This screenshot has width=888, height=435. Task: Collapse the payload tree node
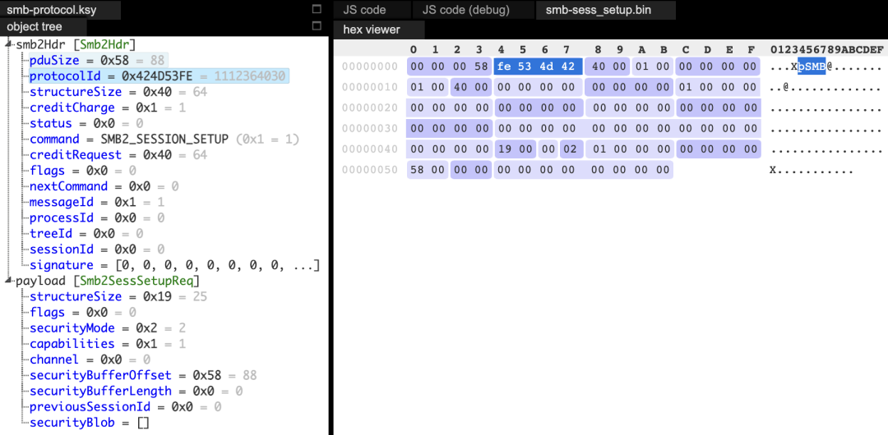(10, 280)
